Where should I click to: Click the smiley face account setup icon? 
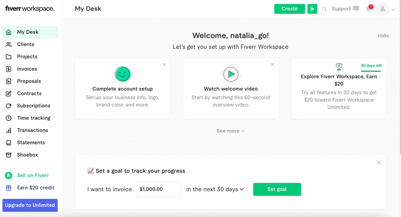tap(123, 74)
